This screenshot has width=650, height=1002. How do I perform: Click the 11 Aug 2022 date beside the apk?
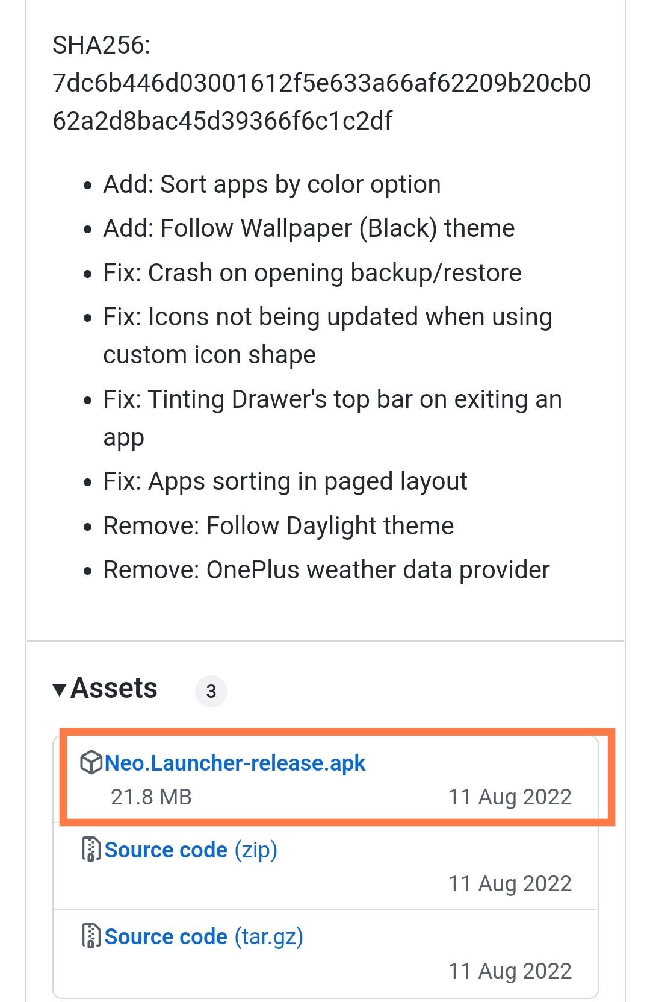point(510,797)
